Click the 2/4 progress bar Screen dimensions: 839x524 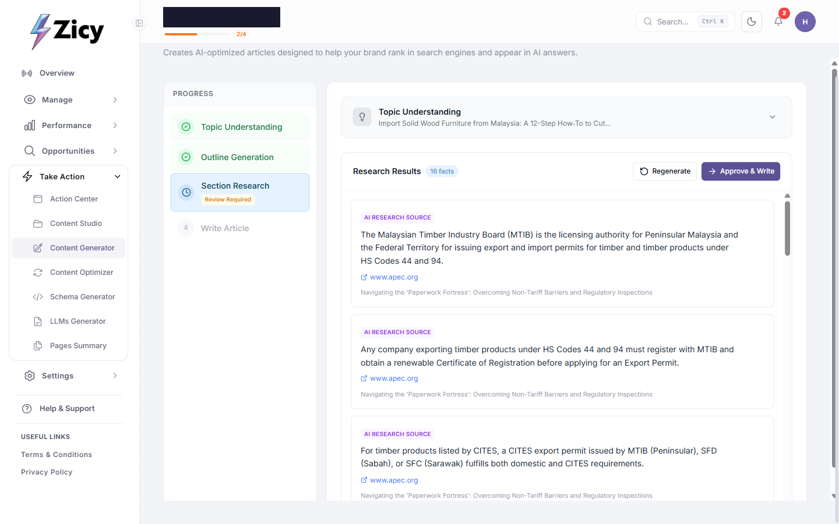(x=197, y=34)
